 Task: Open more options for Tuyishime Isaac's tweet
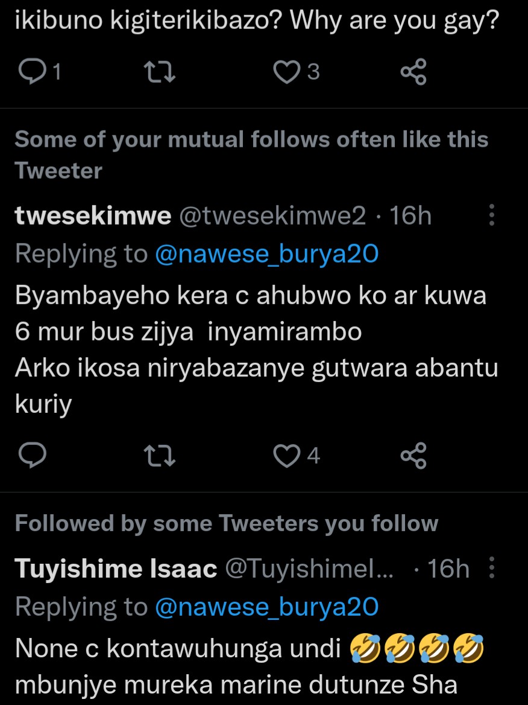(492, 569)
